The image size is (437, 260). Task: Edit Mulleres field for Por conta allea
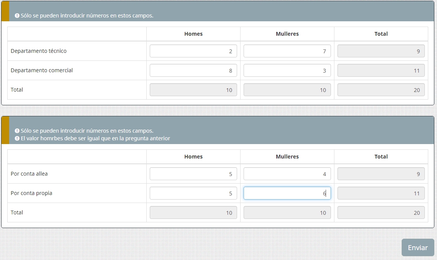tap(287, 174)
